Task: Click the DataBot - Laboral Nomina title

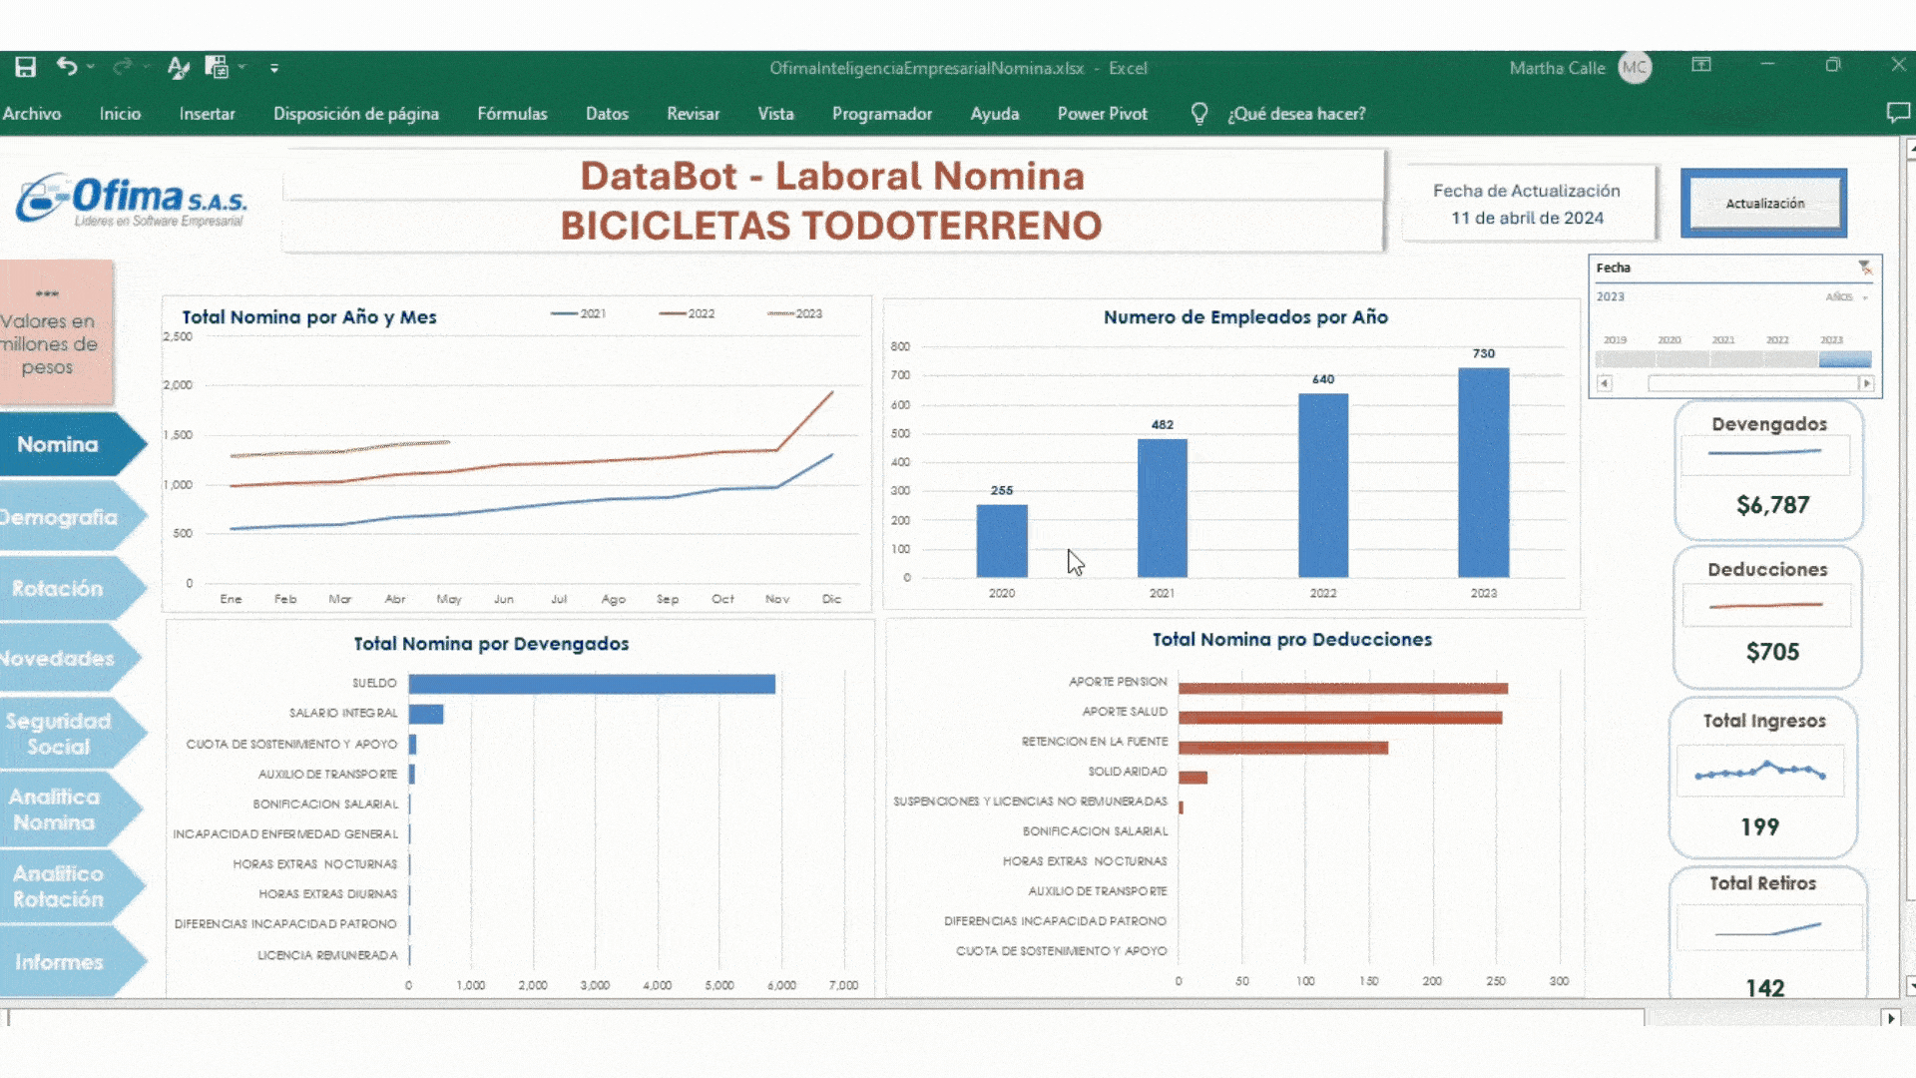Action: pos(832,176)
